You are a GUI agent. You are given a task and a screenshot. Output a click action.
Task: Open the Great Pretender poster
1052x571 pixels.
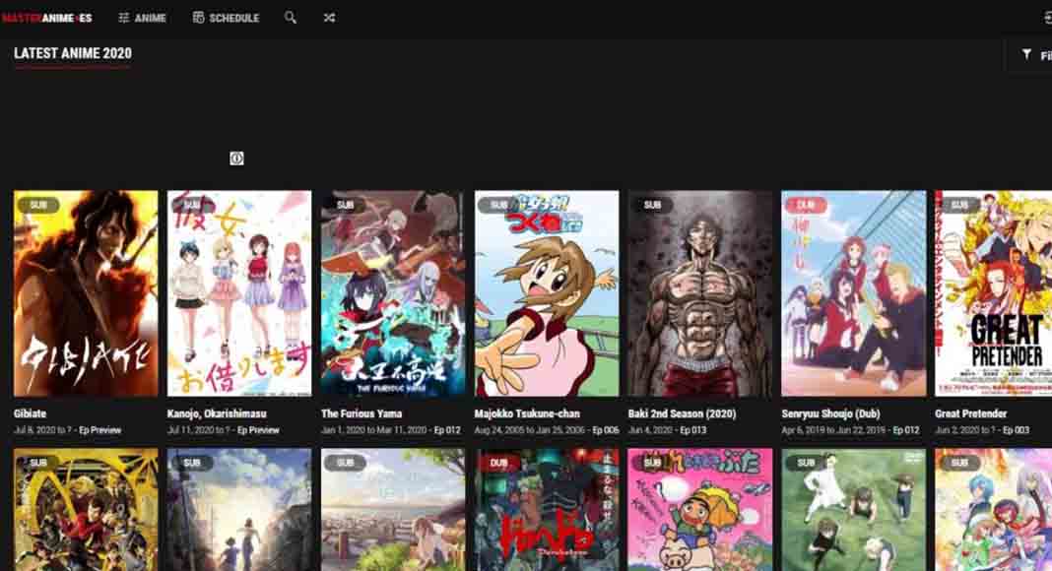pos(994,293)
